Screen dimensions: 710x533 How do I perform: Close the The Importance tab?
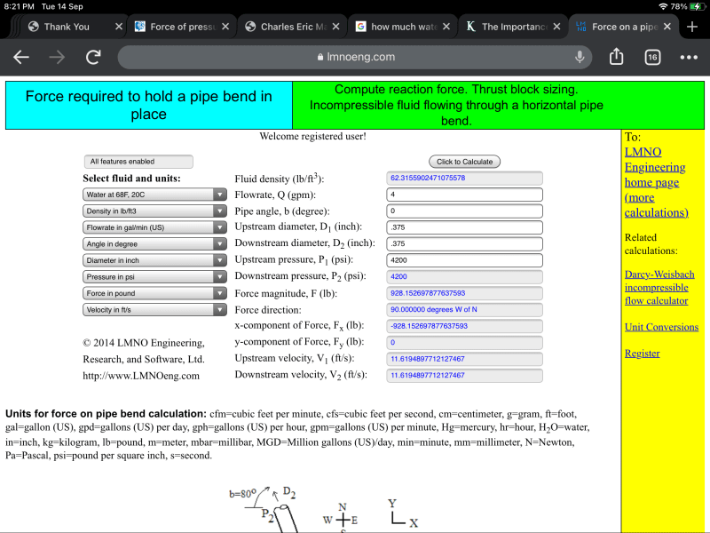[556, 27]
